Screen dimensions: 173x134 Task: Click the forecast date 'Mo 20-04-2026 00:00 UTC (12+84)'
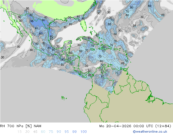pos(135,126)
